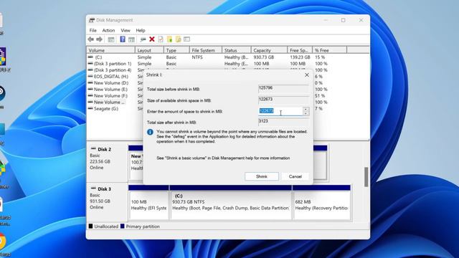459x258 pixels.
Task: Click Cancel in the Shrink dialog
Action: [295, 176]
